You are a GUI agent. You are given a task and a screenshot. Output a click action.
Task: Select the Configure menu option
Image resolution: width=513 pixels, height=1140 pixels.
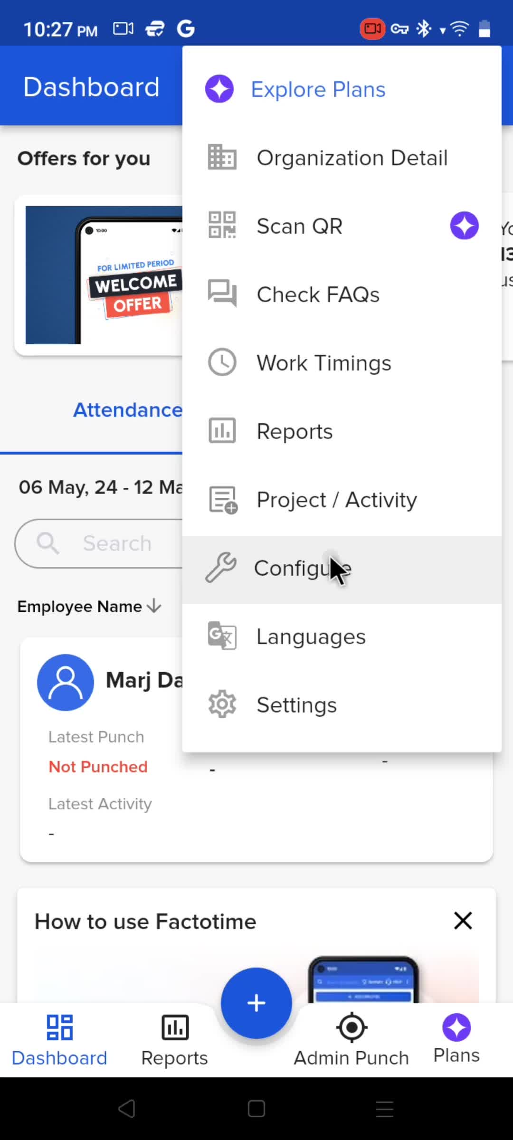(342, 570)
